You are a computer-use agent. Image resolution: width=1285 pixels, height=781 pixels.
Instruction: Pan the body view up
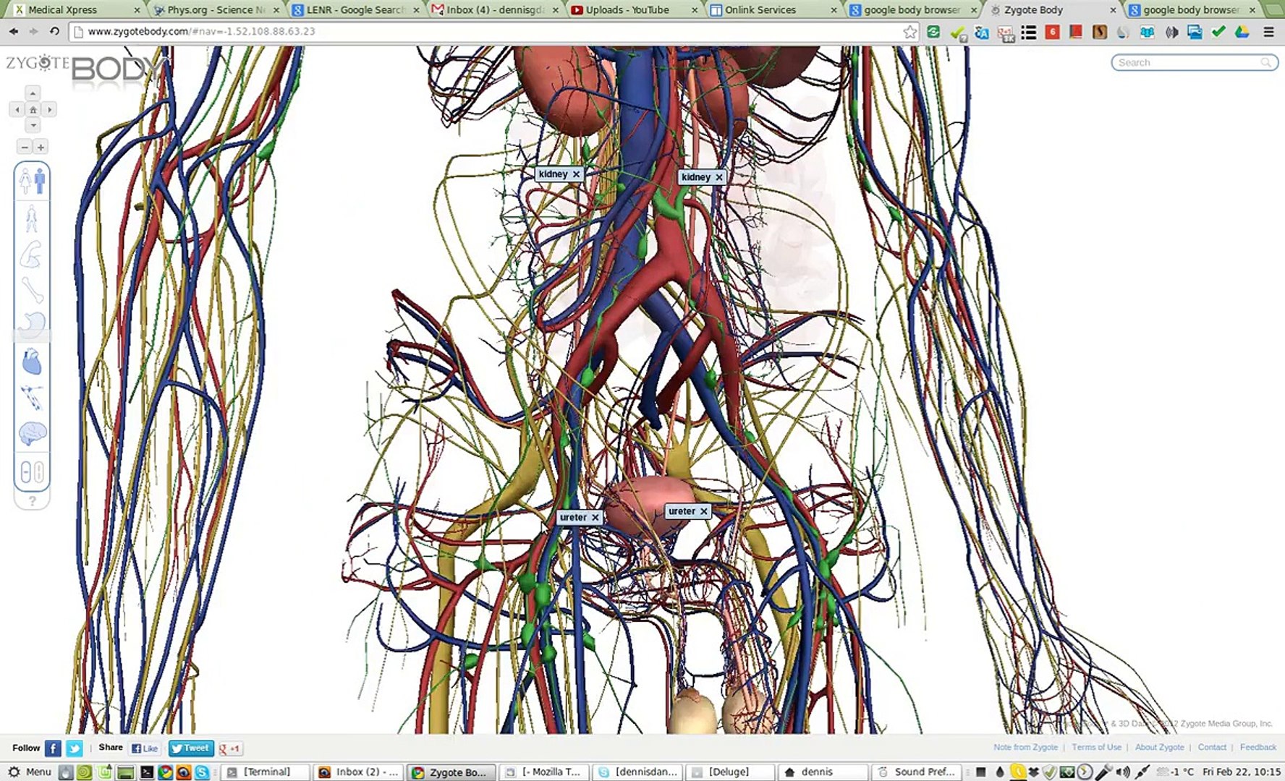[33, 93]
